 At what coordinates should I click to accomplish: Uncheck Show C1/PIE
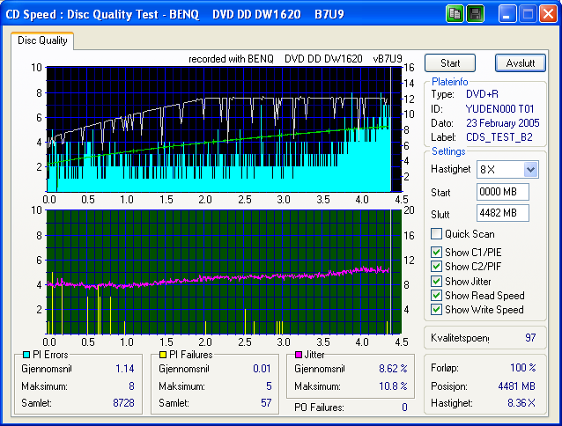436,252
